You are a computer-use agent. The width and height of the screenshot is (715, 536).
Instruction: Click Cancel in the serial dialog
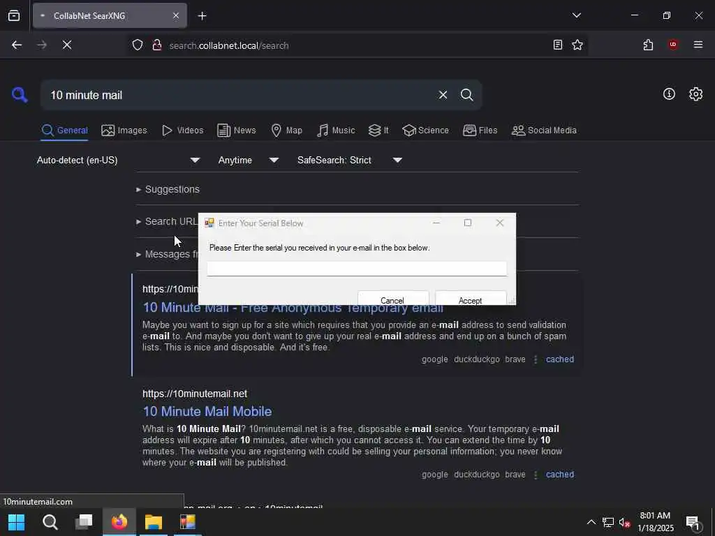click(392, 299)
